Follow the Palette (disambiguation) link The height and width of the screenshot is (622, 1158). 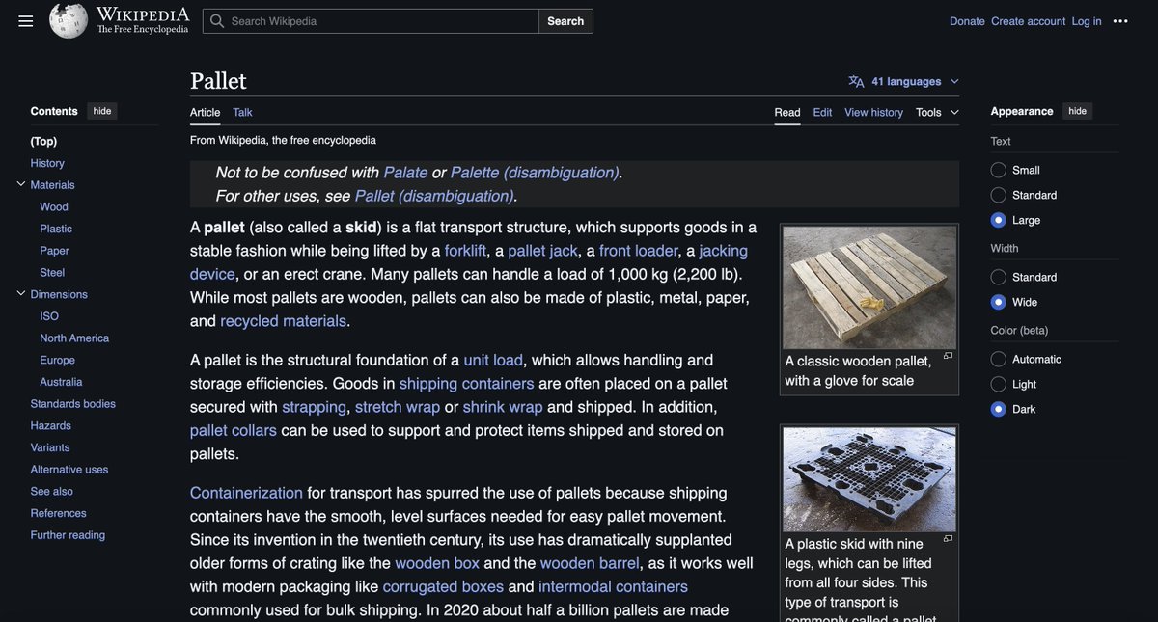tap(534, 173)
